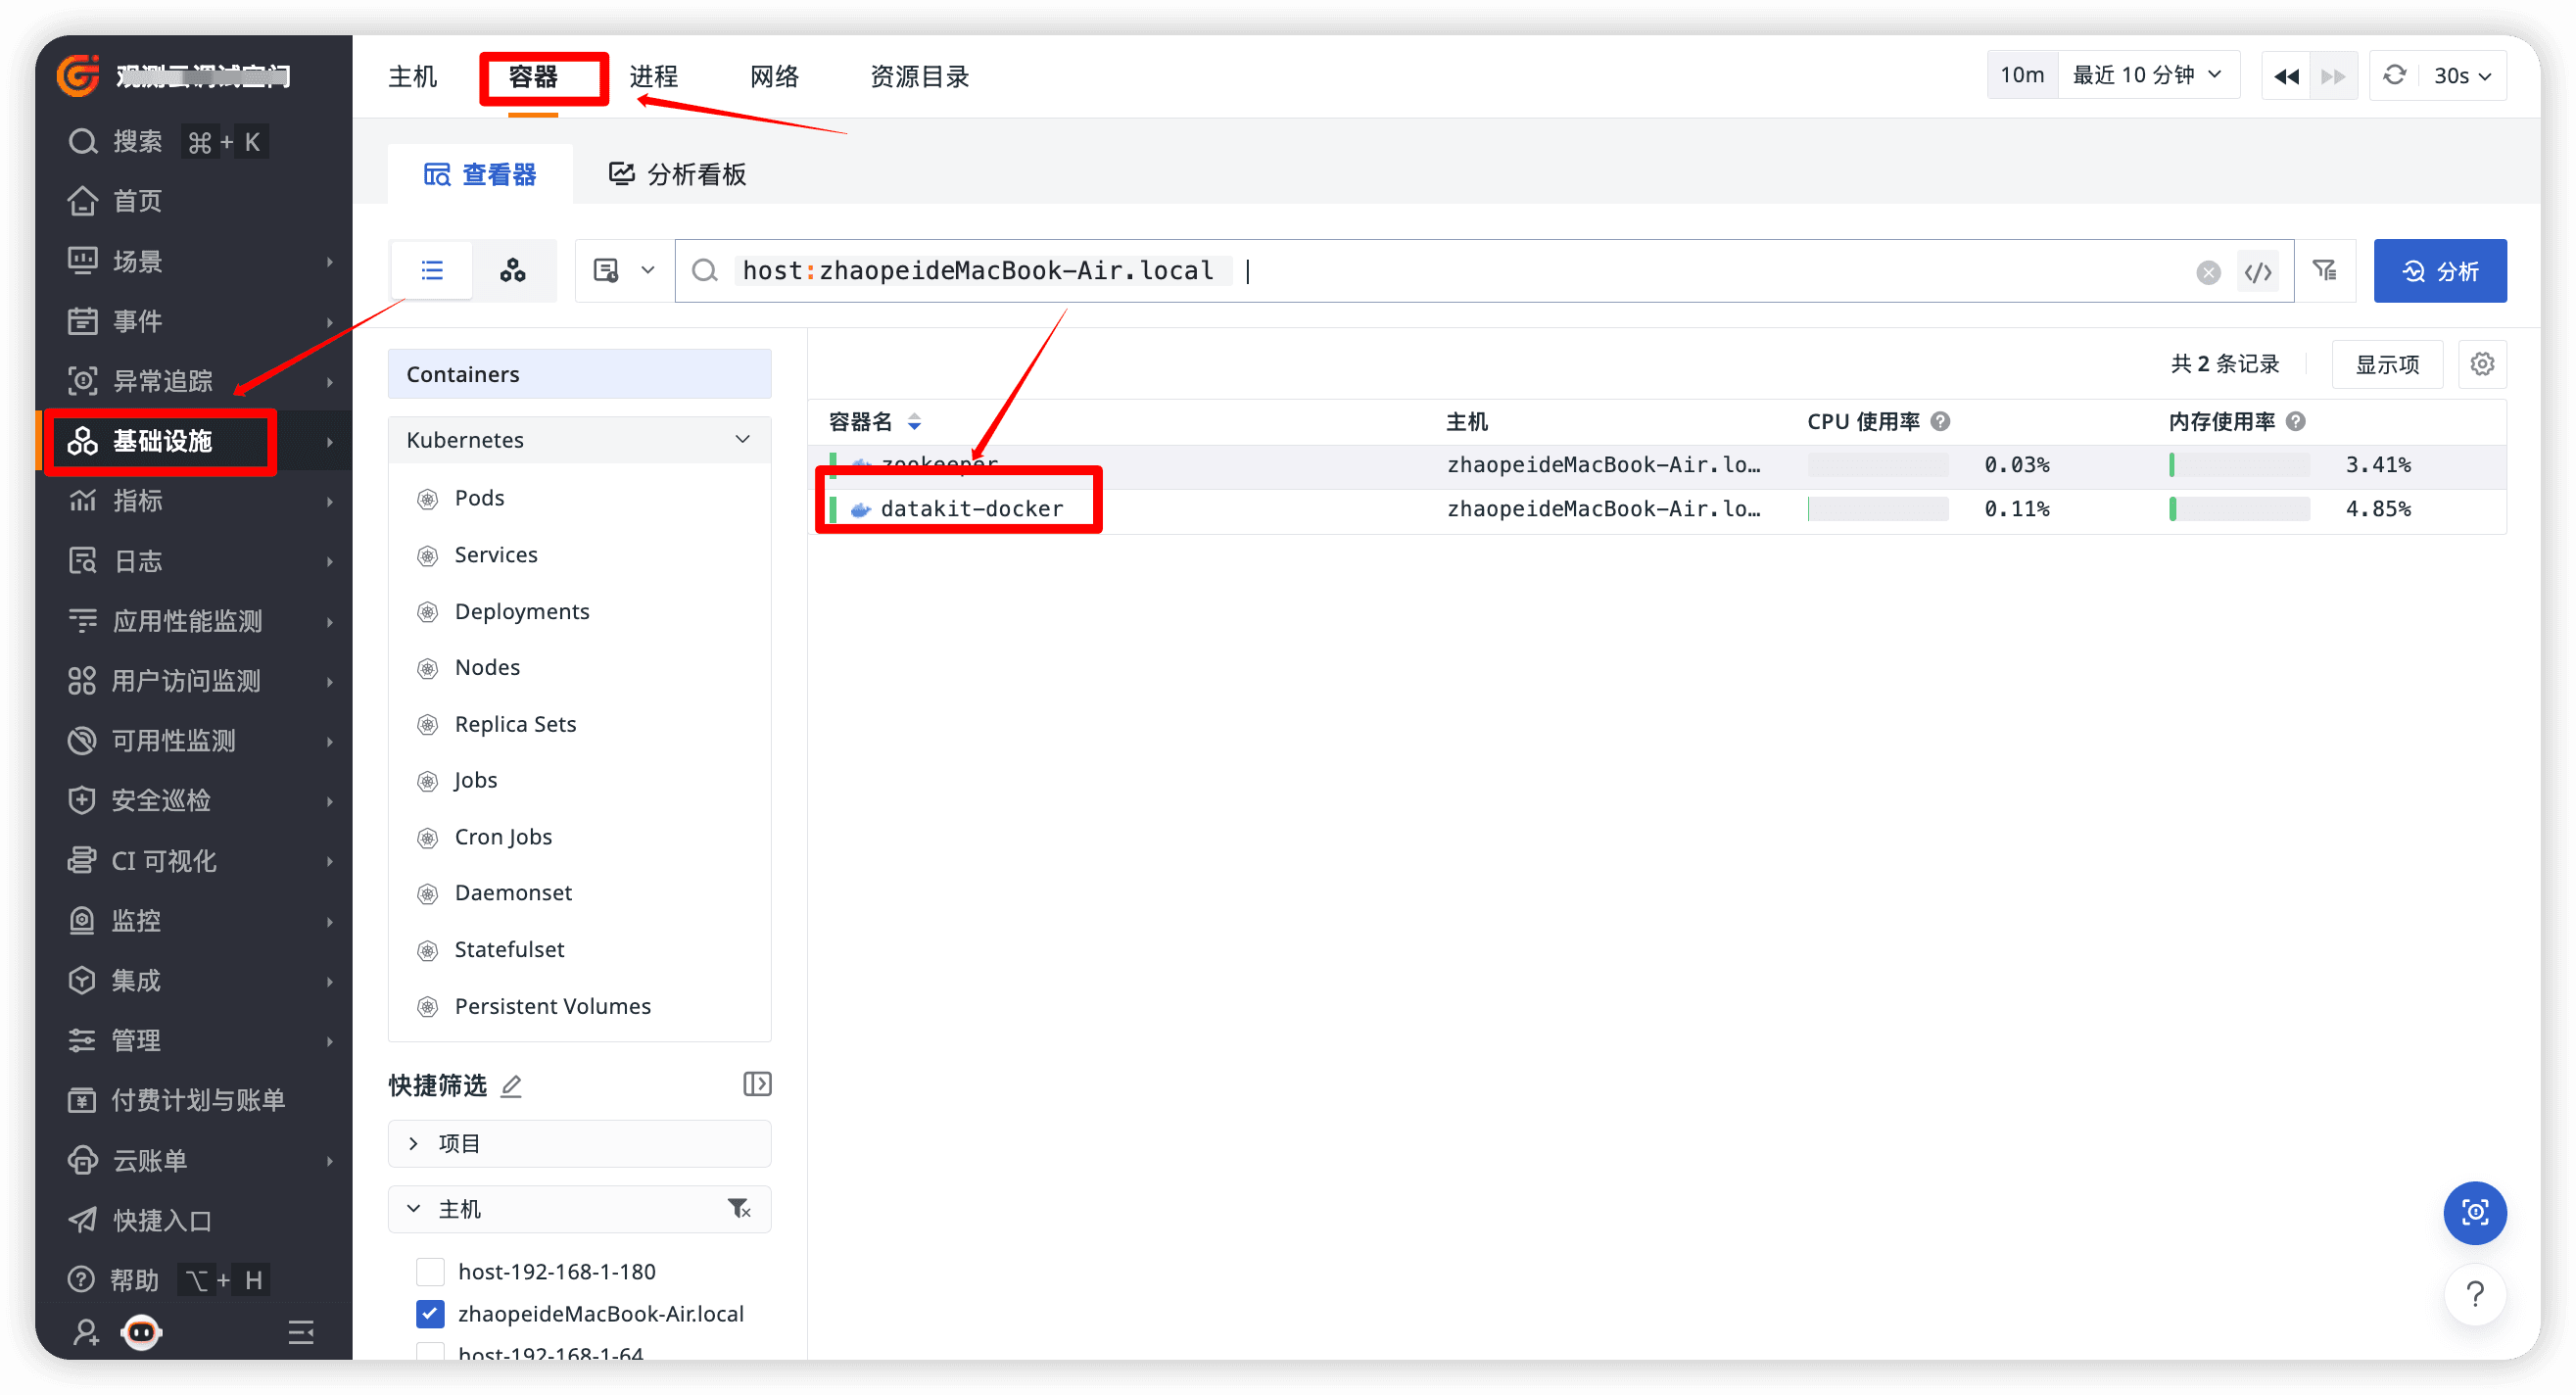Open table column settings gear
This screenshot has height=1395, width=2576.
point(2482,364)
